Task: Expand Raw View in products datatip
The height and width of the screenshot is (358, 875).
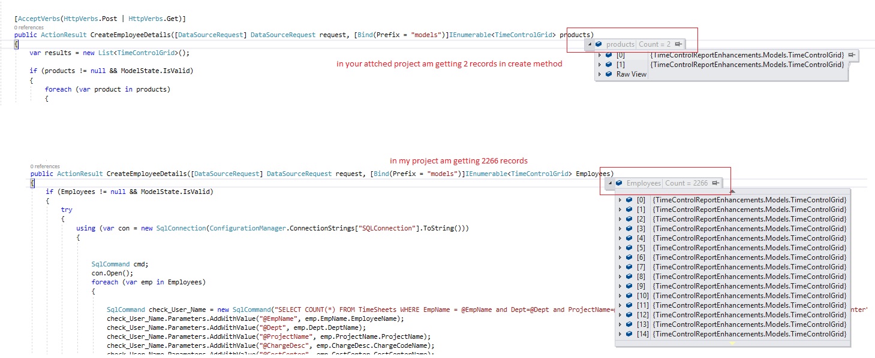Action: [x=599, y=74]
